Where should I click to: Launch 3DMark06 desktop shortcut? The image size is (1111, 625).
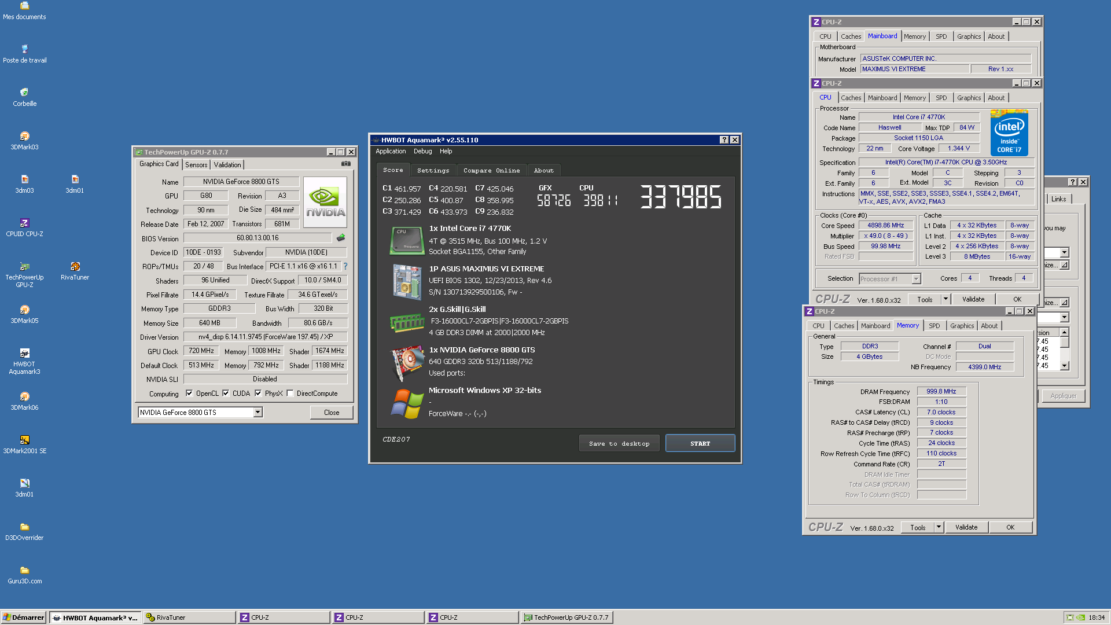24,401
